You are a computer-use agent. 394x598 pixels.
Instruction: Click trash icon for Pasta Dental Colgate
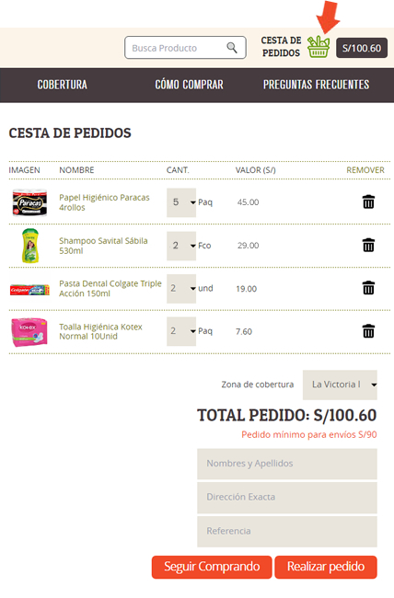368,288
